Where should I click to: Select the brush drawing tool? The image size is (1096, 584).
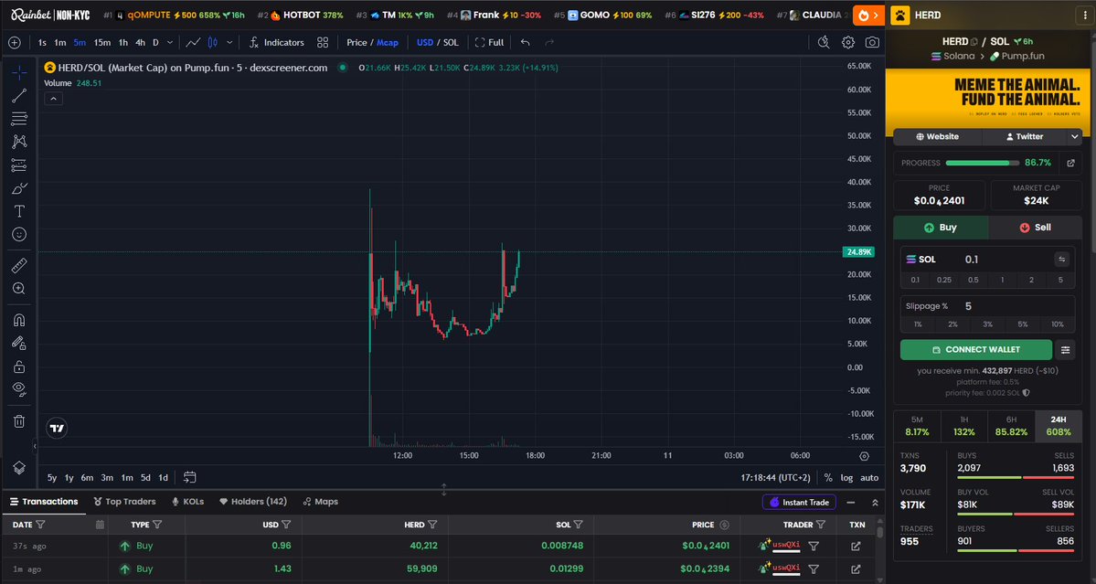19,188
